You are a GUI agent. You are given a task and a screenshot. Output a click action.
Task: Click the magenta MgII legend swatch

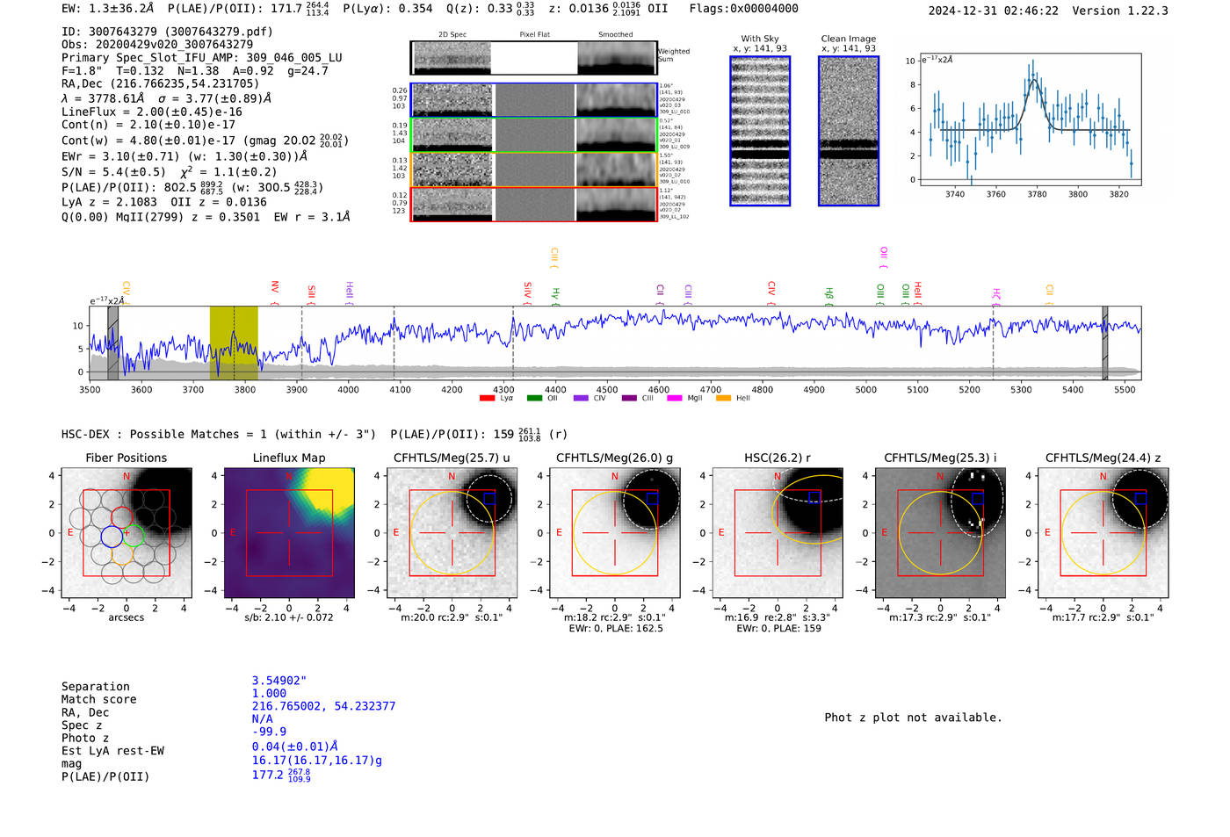point(675,399)
